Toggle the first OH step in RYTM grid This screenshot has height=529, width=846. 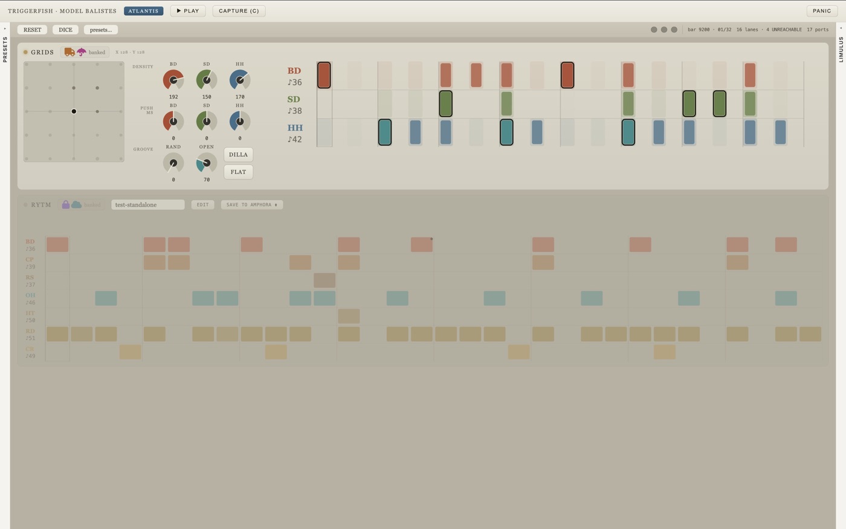tap(106, 298)
